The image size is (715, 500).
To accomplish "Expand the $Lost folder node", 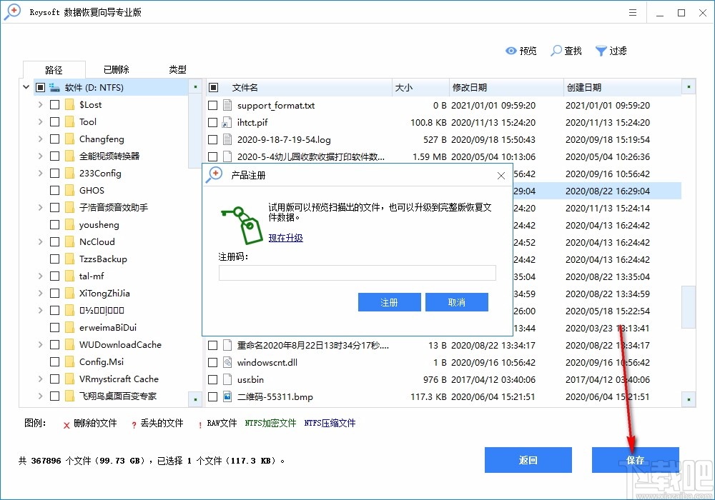I will (41, 104).
